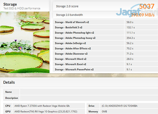Click the Battlefield 3 v2 result row

(105, 27)
